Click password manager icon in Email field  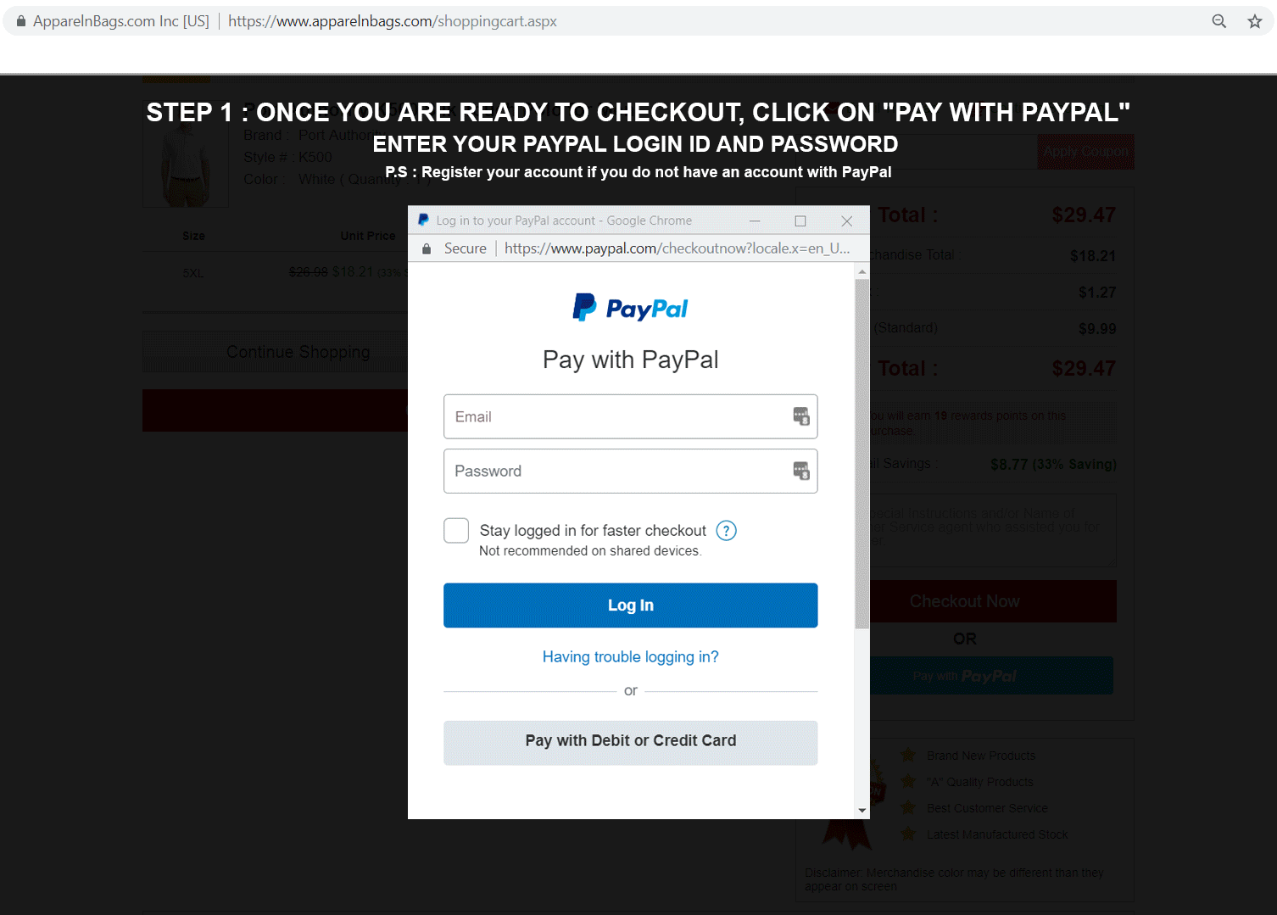801,416
